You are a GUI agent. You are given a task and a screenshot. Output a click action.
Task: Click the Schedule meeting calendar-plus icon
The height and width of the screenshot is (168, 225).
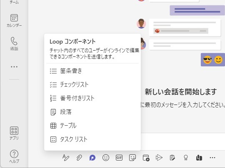(146, 158)
